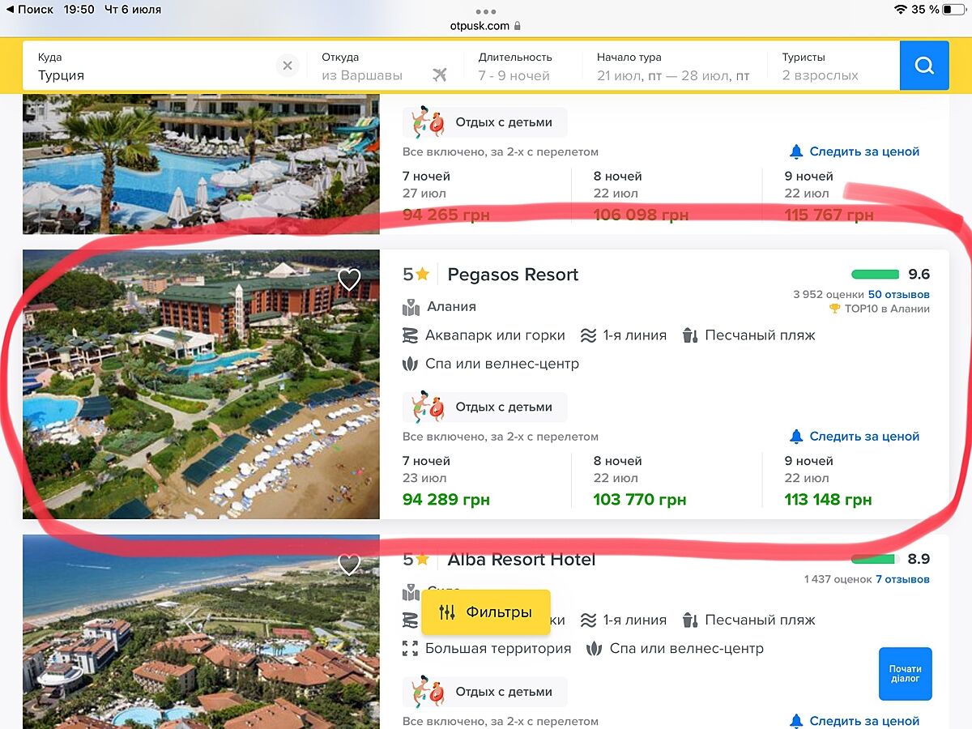Clear the destination field with X icon
This screenshot has width=972, height=729.
(x=288, y=66)
